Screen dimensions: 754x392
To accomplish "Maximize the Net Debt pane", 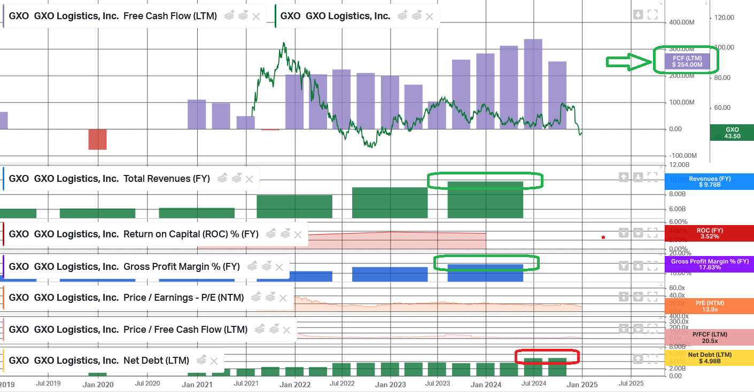I will tap(652, 359).
